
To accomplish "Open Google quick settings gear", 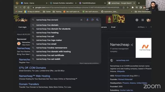I will click(x=137, y=20).
